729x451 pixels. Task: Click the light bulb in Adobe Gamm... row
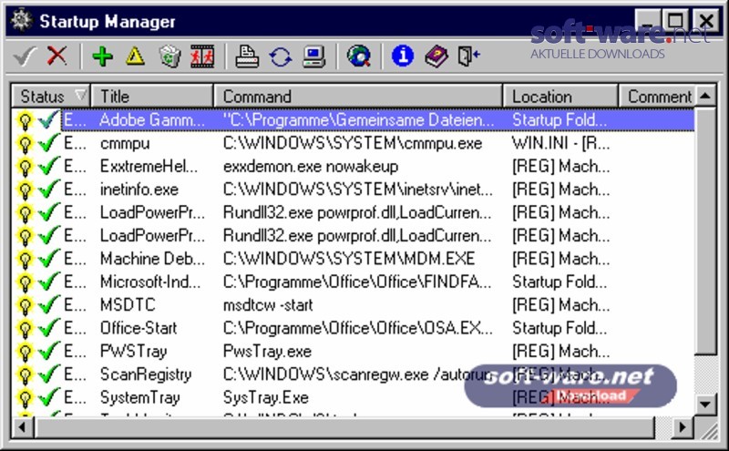pos(25,121)
